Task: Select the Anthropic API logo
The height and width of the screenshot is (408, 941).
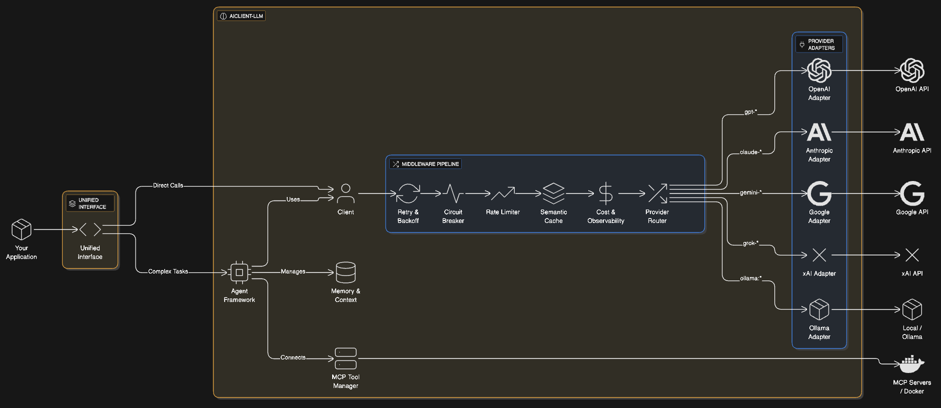Action: pyautogui.click(x=912, y=132)
